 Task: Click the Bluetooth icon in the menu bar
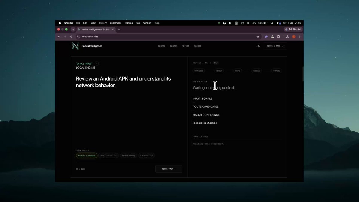[248, 23]
